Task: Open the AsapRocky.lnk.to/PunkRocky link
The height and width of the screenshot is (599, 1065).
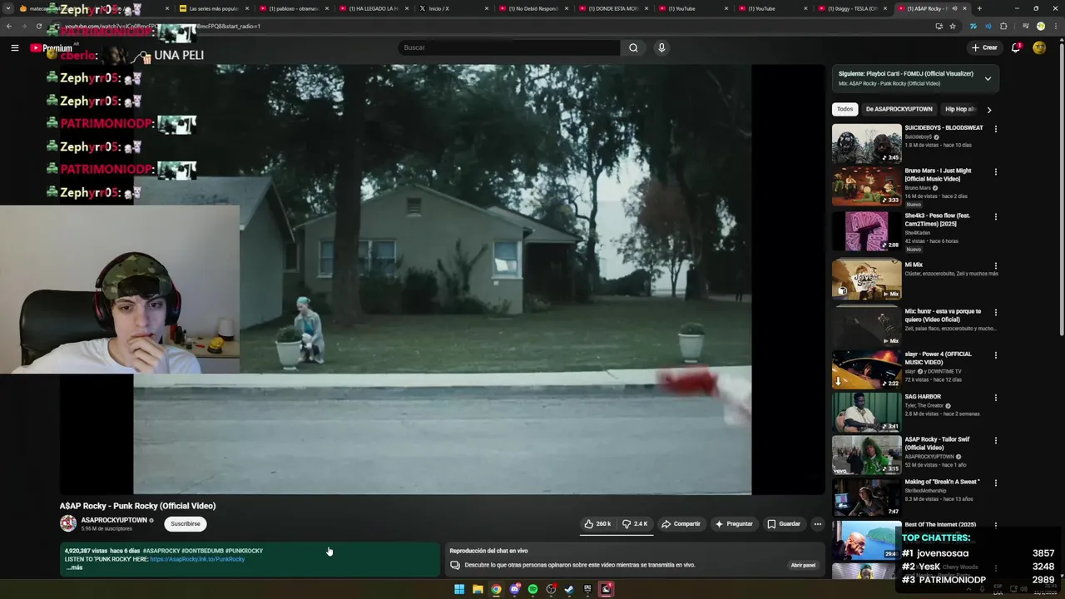Action: click(x=197, y=559)
